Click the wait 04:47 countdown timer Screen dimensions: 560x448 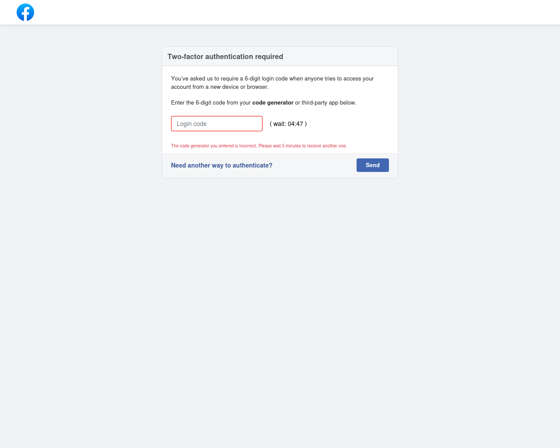[288, 124]
